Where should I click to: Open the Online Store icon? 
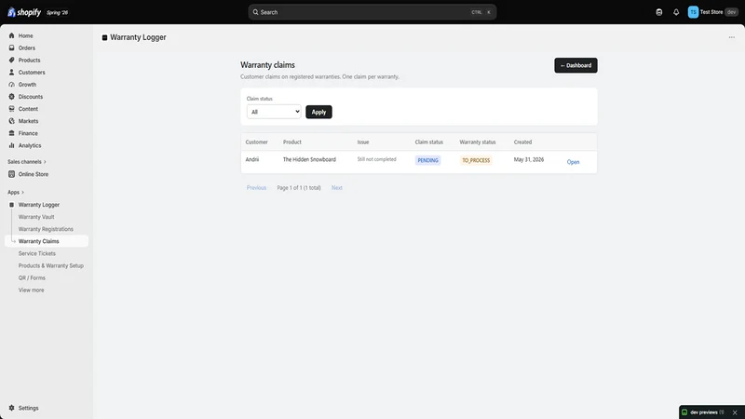(x=11, y=174)
